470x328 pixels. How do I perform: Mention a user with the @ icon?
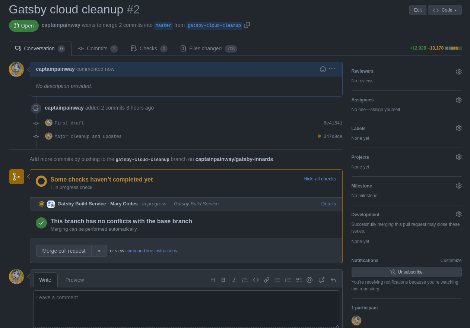click(309, 280)
